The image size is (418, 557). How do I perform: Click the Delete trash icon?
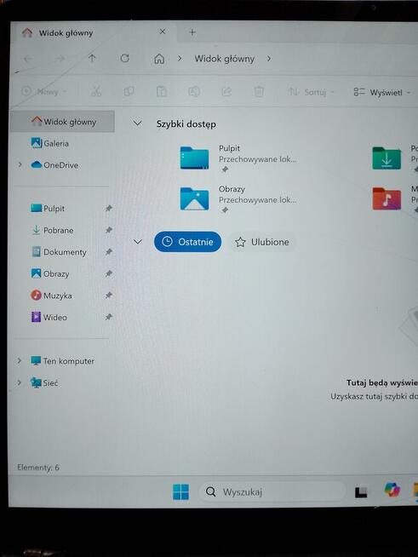coord(259,92)
